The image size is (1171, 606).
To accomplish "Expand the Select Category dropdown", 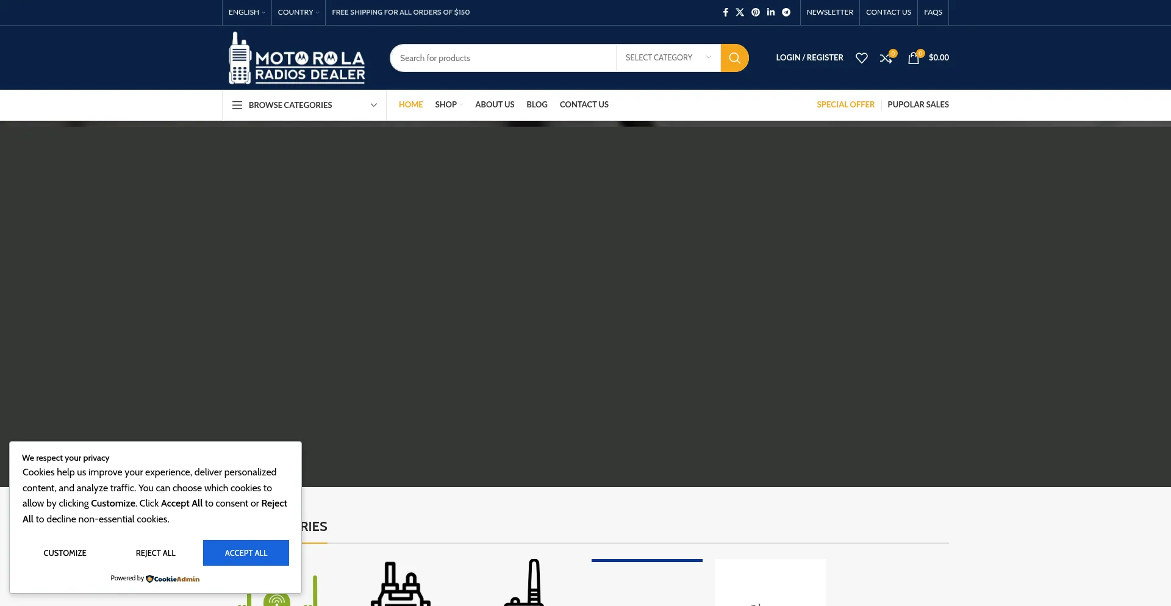I will (668, 58).
